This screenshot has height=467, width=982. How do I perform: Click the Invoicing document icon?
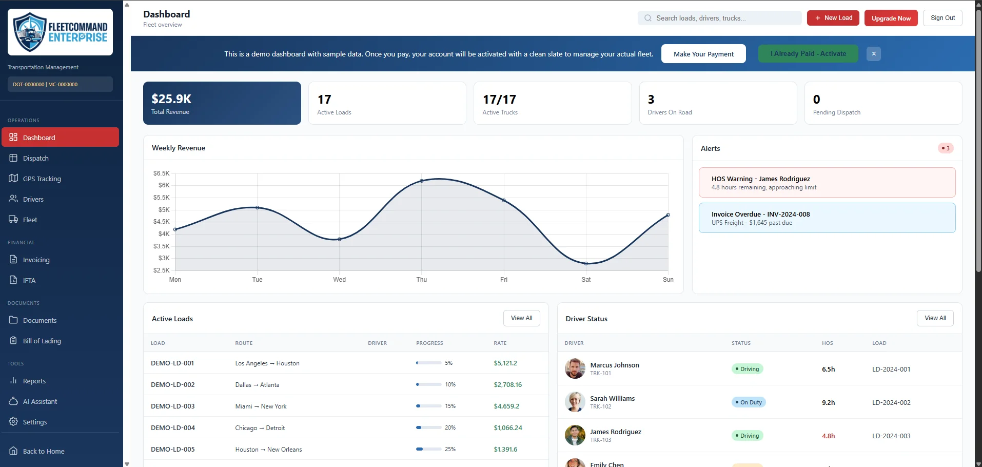coord(13,259)
